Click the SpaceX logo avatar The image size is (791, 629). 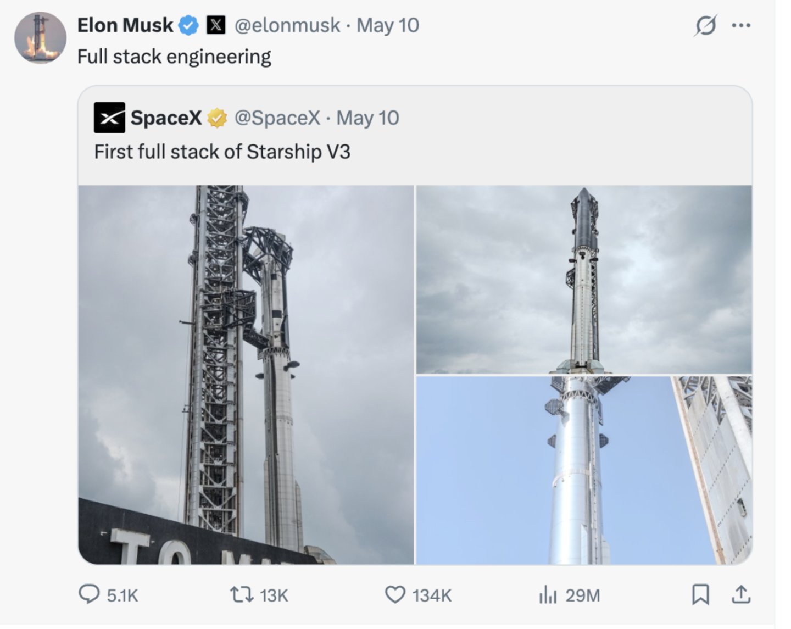(109, 118)
